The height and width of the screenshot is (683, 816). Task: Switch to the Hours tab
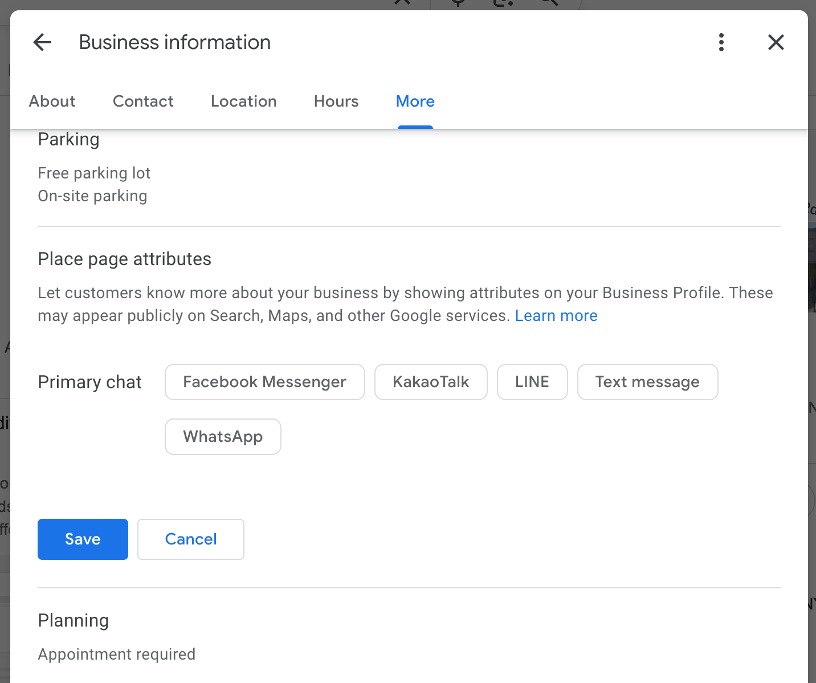click(x=336, y=101)
